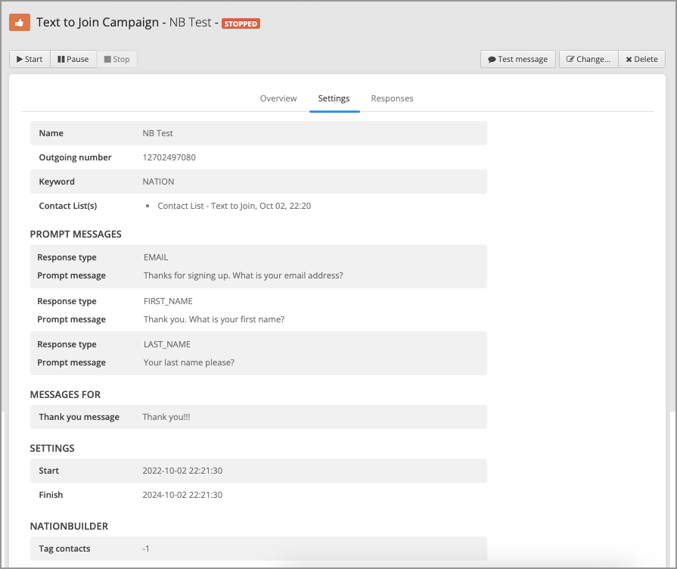Open the Responses tab

(392, 98)
